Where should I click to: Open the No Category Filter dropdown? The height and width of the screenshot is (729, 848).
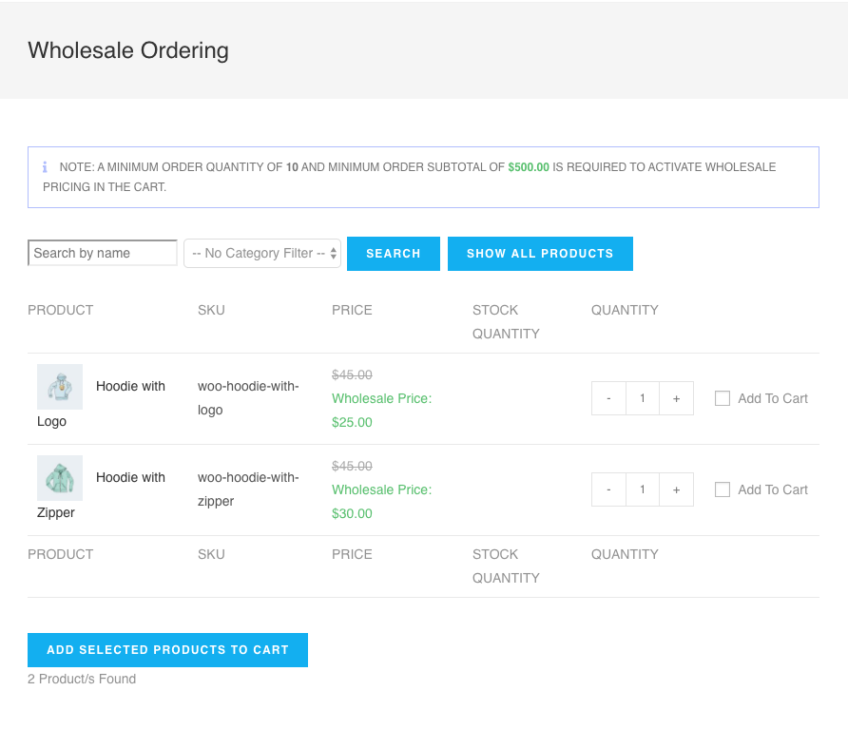tap(262, 254)
